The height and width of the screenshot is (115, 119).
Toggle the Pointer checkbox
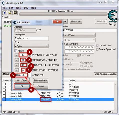[16, 51]
